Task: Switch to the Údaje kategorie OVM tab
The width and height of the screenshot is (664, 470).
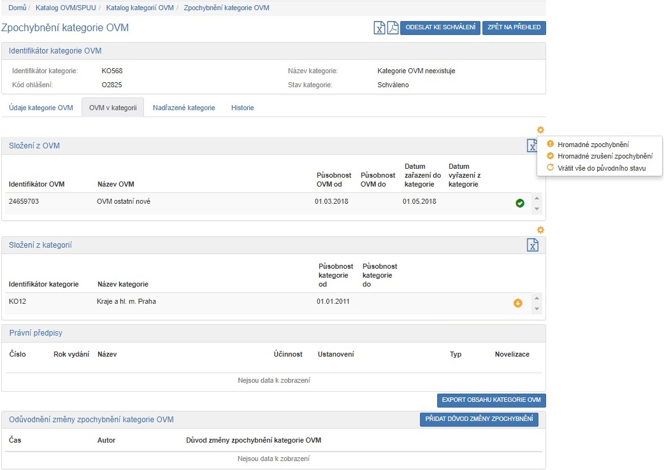Action: click(x=41, y=108)
